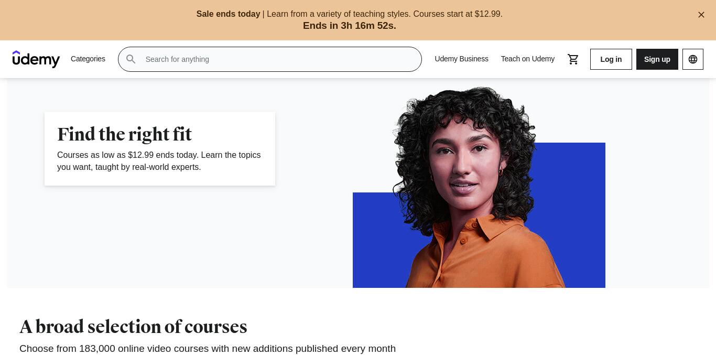Click the 'Find the right fit' heading

point(125,134)
